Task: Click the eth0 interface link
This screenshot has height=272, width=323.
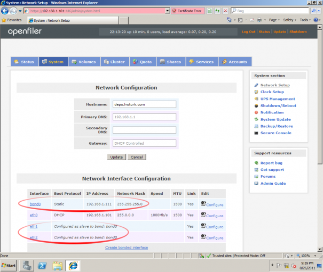Action: tap(34, 215)
